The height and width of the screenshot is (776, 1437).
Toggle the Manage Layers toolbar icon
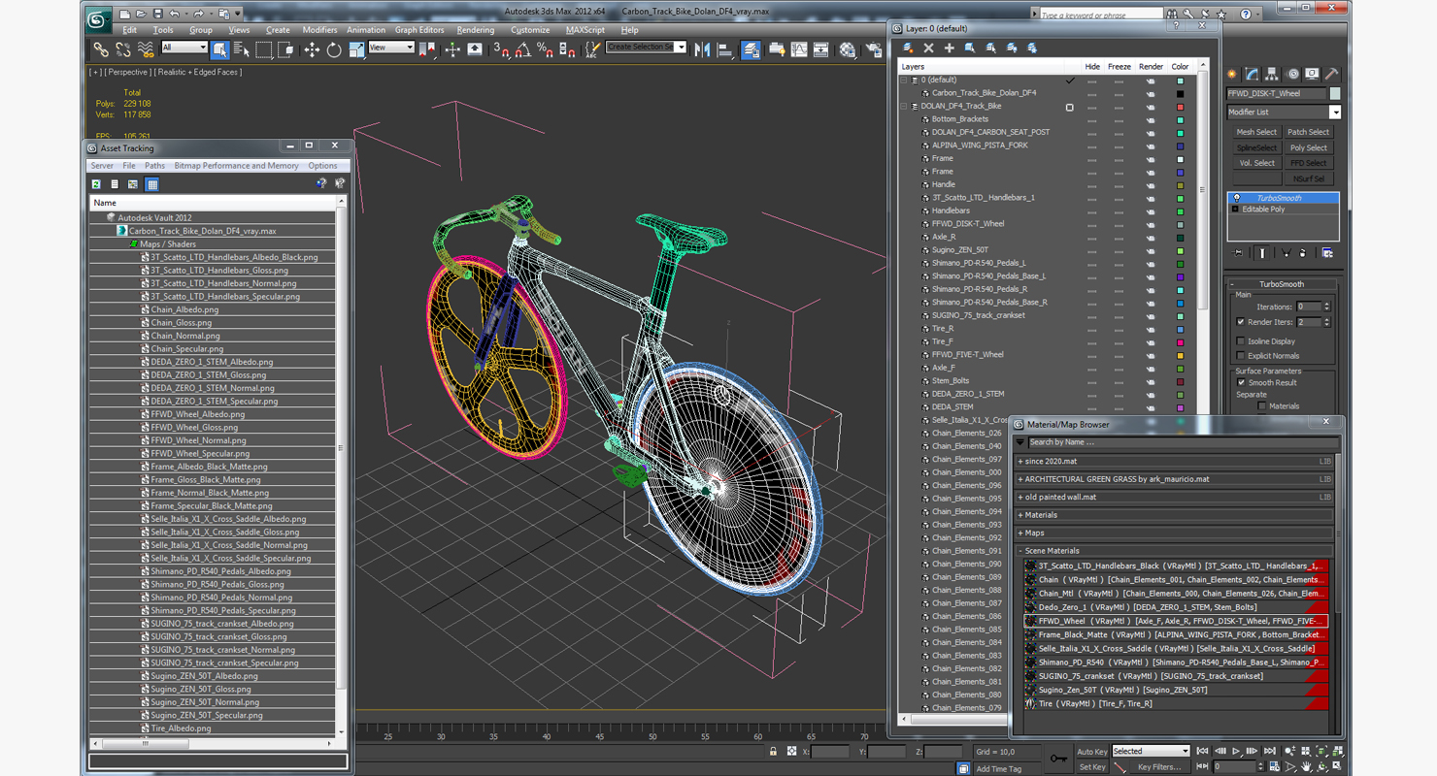tap(751, 49)
